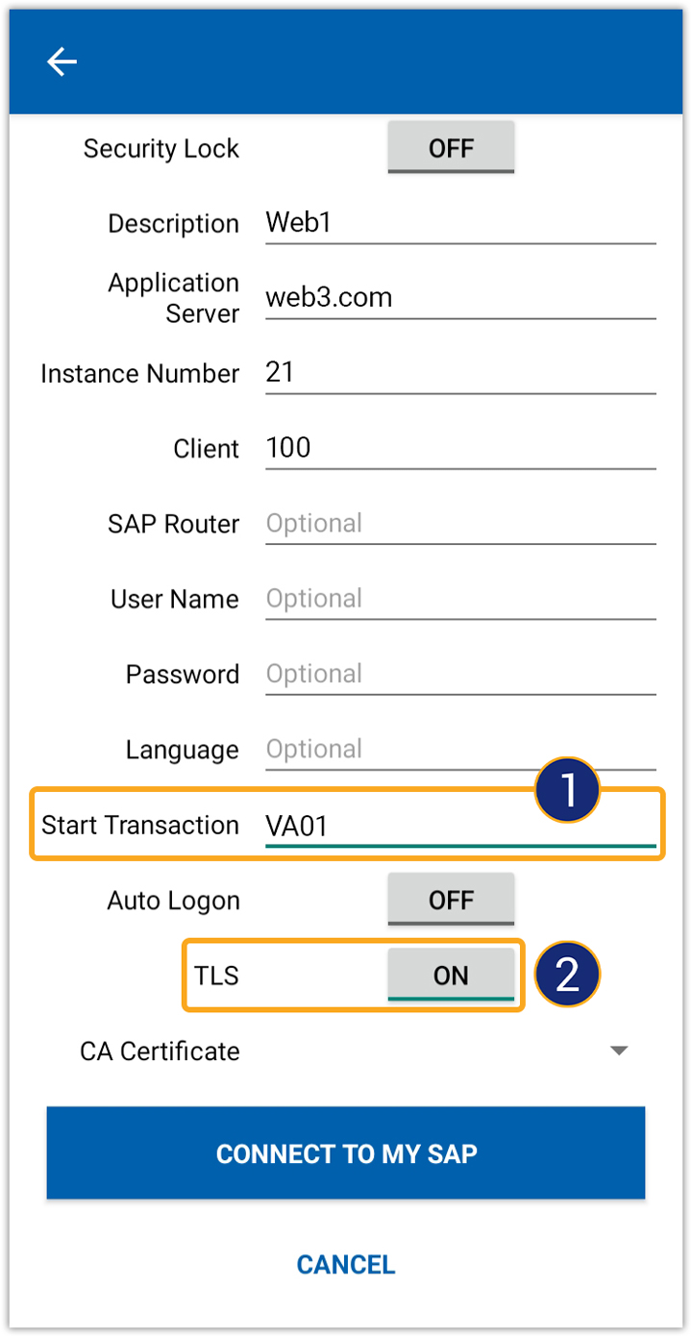Go back using the top-left arrow
Viewport: 692px width, 1337px height.
[x=62, y=62]
